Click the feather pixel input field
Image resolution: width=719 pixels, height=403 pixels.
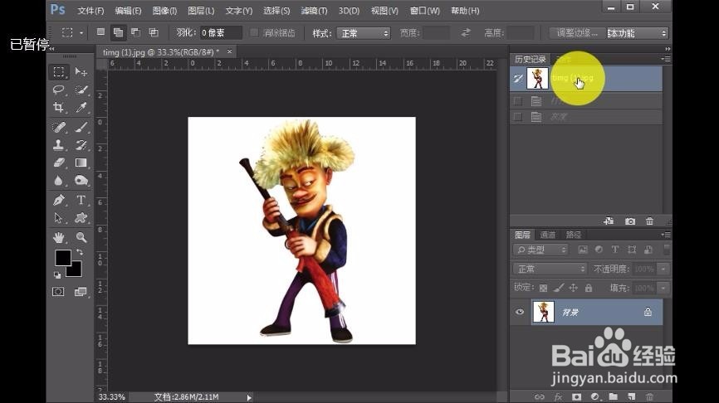point(221,33)
